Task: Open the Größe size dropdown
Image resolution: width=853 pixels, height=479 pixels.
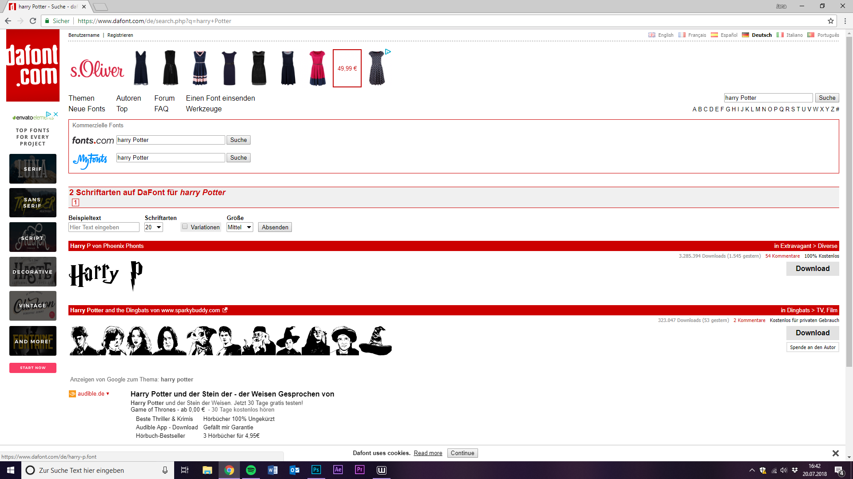Action: coord(240,227)
